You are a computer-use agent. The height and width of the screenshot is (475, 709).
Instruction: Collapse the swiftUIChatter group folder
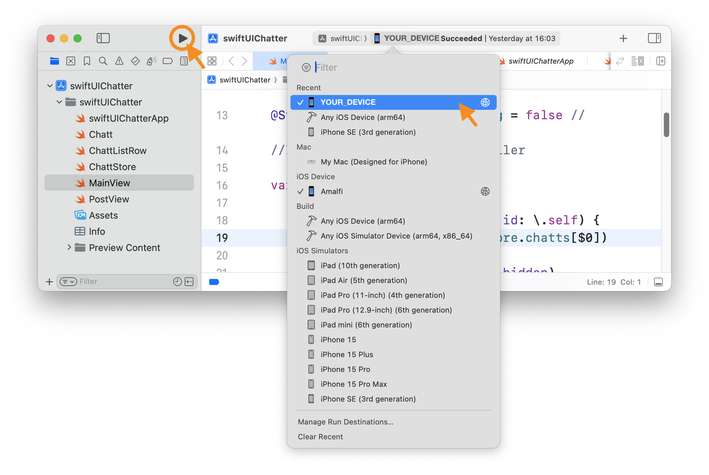(59, 102)
